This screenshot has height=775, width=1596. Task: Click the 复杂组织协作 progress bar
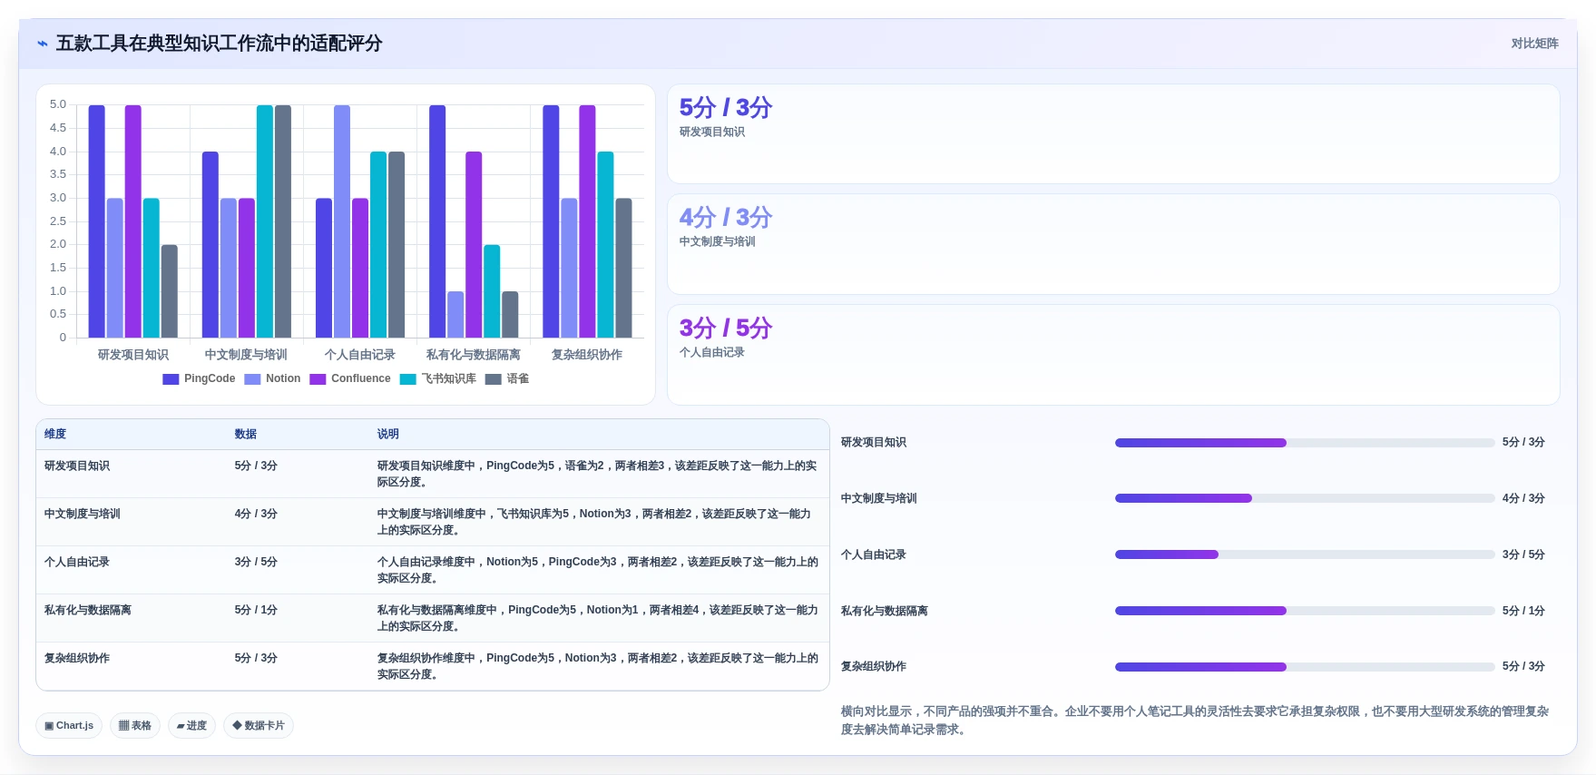(1305, 667)
